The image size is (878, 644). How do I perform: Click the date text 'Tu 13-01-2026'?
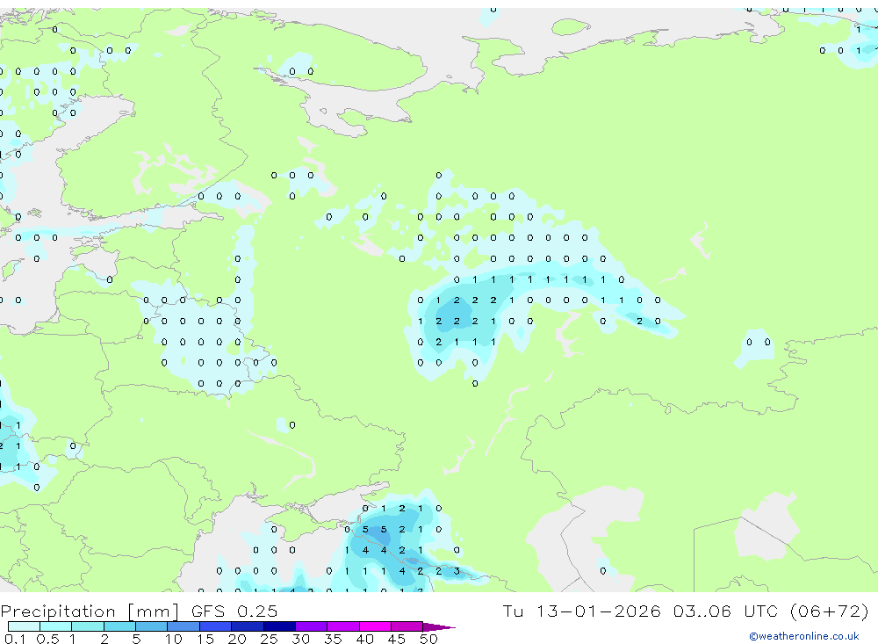(x=581, y=611)
